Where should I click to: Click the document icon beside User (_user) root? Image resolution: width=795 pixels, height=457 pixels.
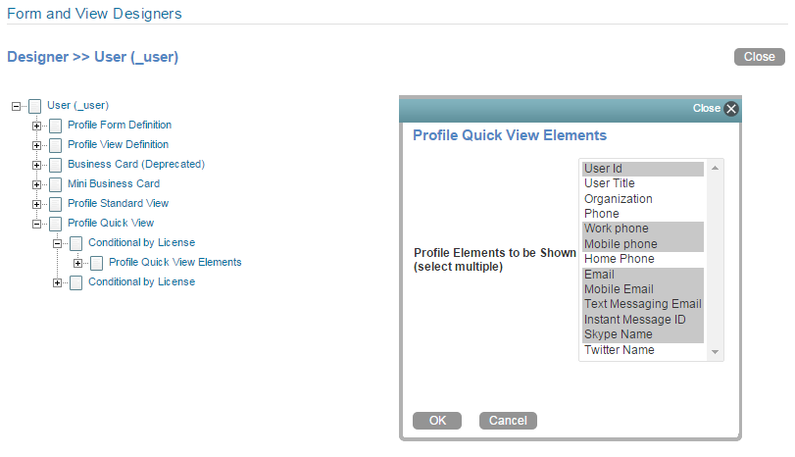(34, 106)
